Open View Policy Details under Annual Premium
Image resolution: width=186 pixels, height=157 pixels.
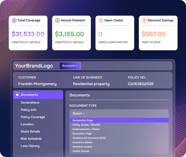[x=69, y=42]
